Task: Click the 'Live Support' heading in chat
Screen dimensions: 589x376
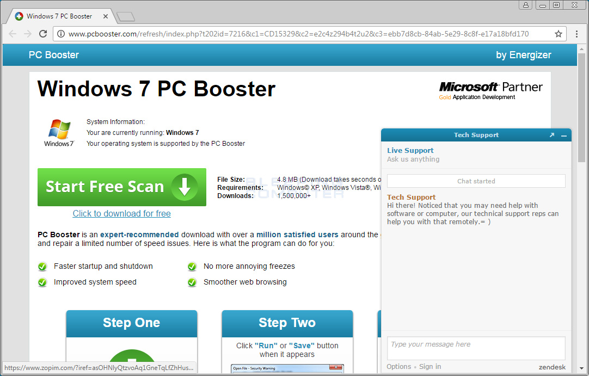Action: pyautogui.click(x=410, y=150)
